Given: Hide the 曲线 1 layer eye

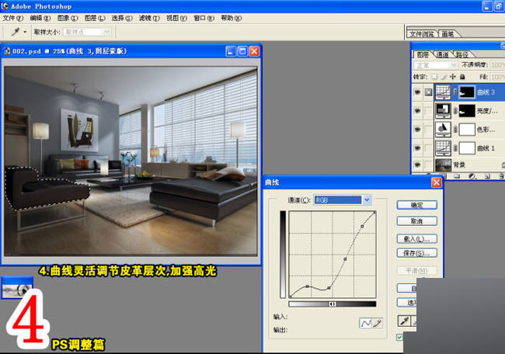Looking at the screenshot, I should tap(417, 148).
